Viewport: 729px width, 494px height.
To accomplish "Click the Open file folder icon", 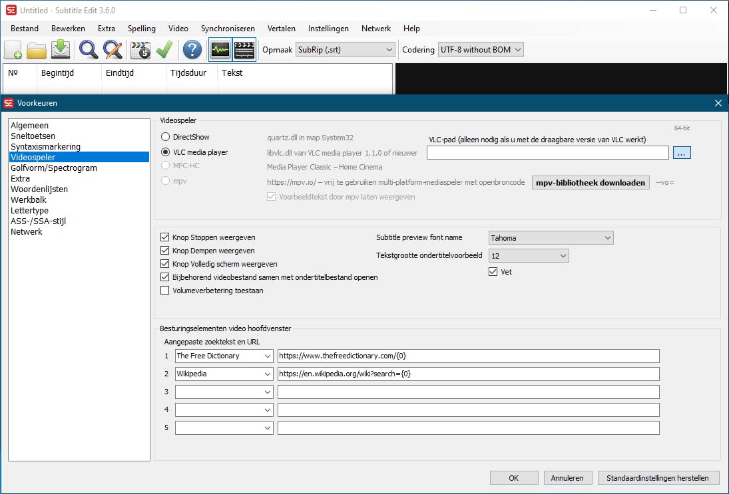I will [37, 50].
